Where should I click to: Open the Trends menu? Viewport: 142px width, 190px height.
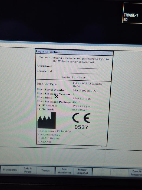click(45, 170)
